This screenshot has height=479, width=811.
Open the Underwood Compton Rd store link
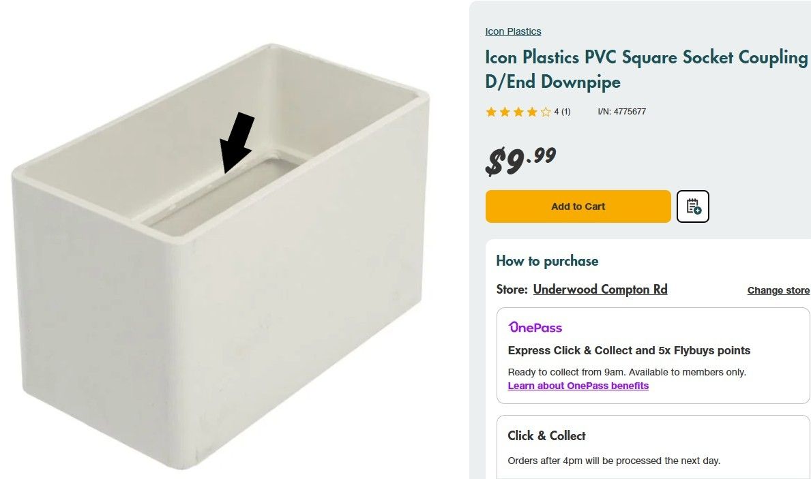coord(600,289)
